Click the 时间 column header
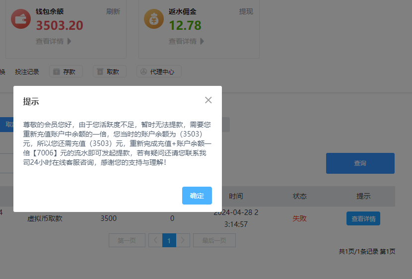This screenshot has height=279, width=412. pos(236,196)
